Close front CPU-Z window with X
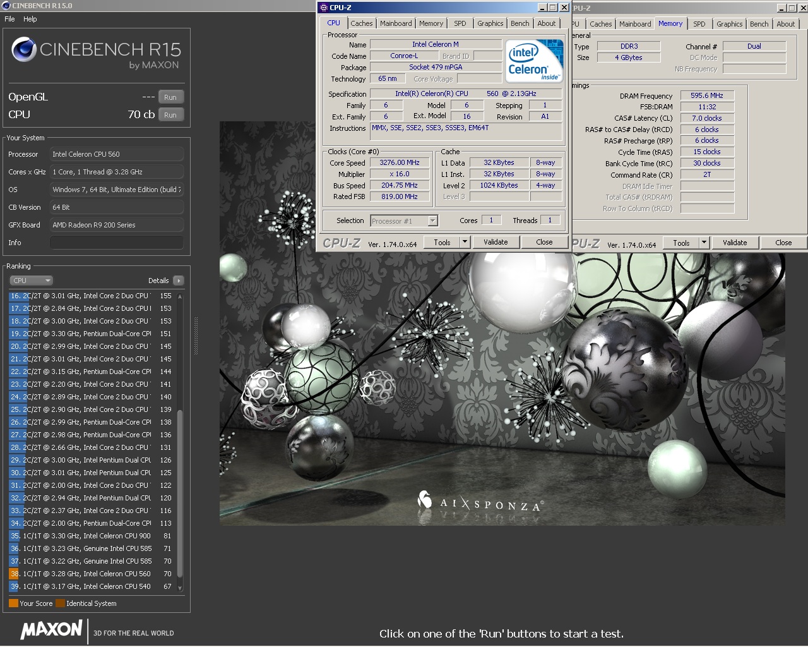808x647 pixels. click(564, 8)
